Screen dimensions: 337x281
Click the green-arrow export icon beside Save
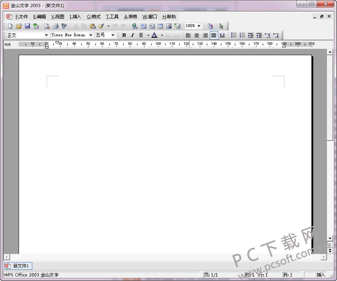coord(36,26)
